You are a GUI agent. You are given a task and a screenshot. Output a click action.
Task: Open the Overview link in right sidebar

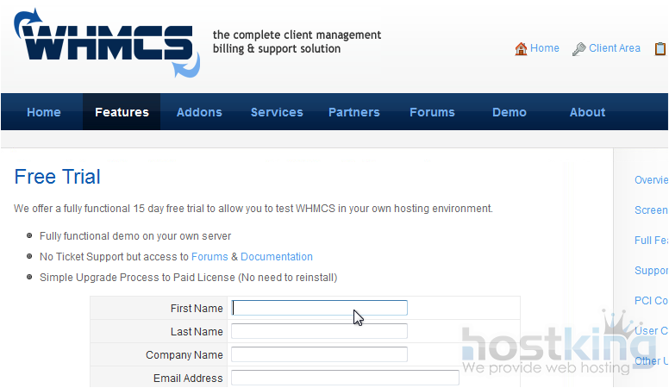tap(651, 180)
